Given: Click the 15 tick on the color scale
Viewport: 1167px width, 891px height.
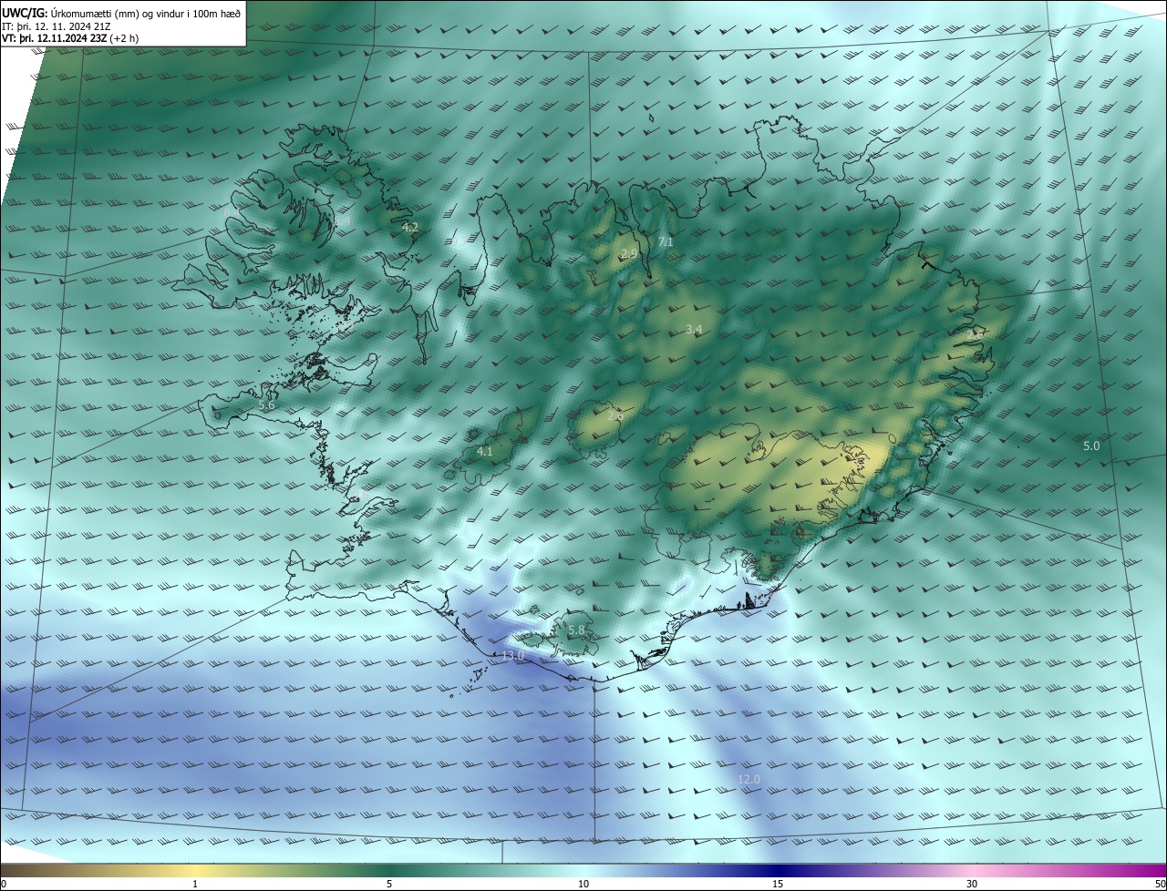Looking at the screenshot, I should (778, 884).
